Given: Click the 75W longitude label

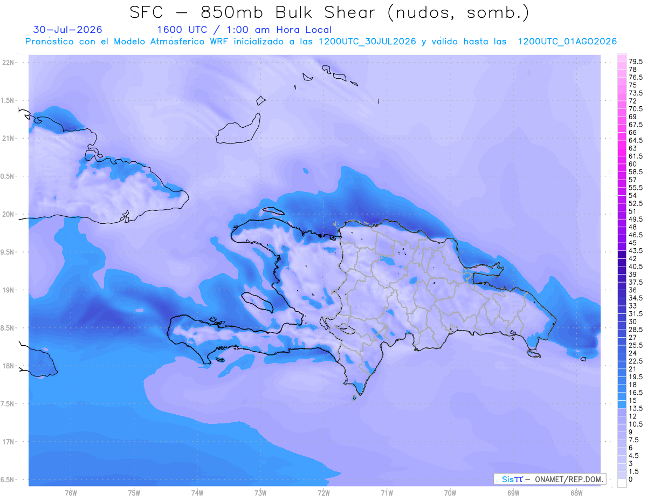Looking at the screenshot, I should [134, 492].
